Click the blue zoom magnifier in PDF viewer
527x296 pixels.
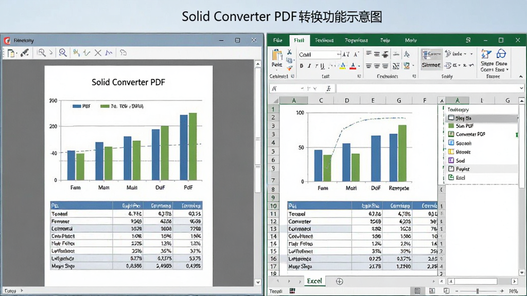coord(62,53)
